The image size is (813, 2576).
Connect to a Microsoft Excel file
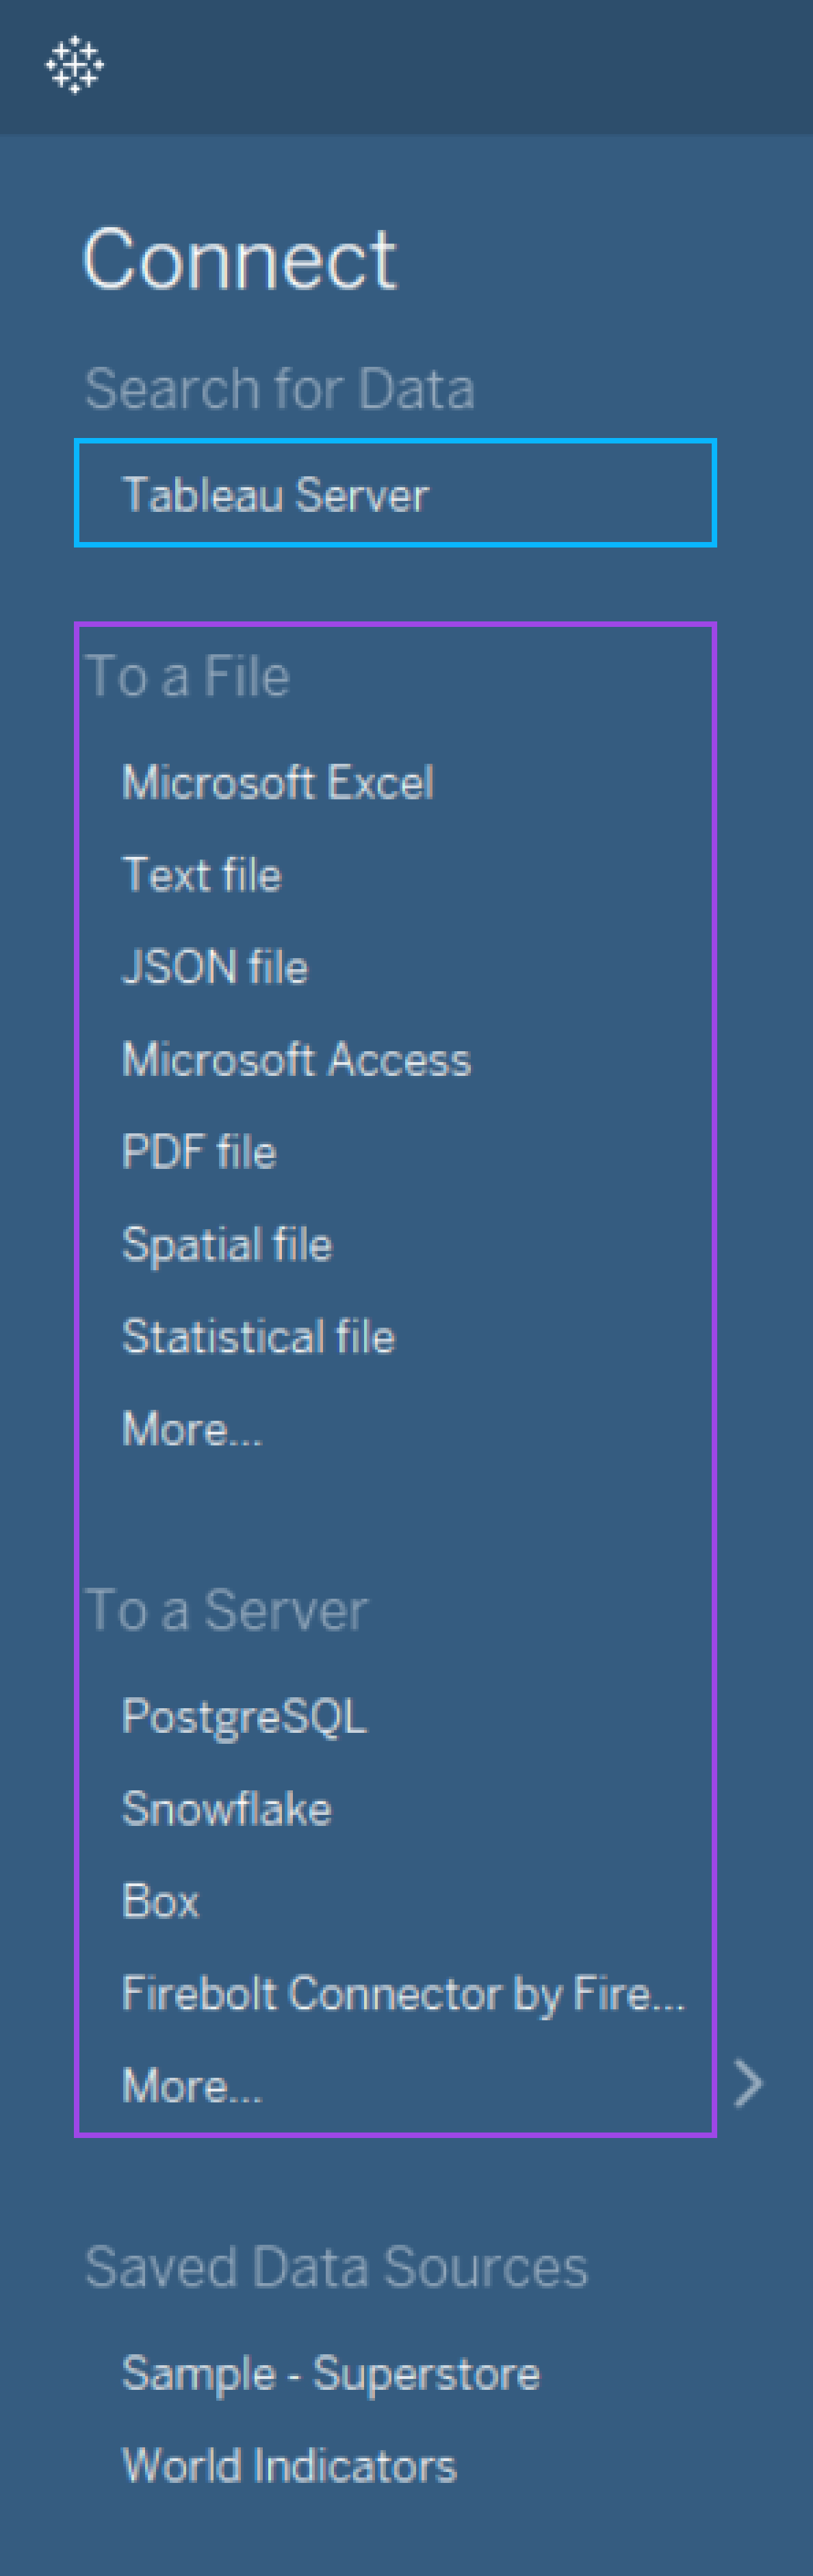point(277,782)
